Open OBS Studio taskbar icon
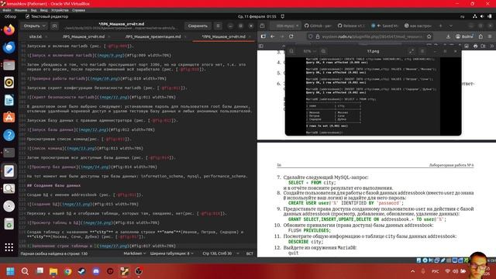This screenshot has width=496, height=279. (x=139, y=271)
